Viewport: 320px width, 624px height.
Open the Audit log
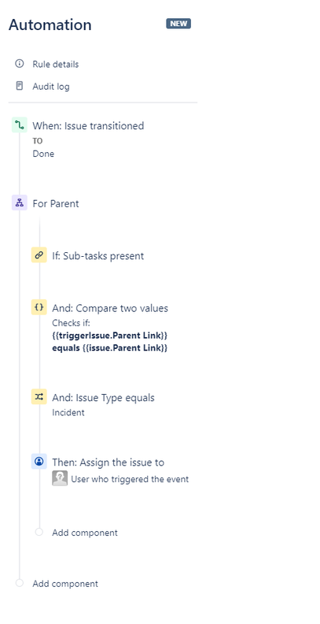51,87
